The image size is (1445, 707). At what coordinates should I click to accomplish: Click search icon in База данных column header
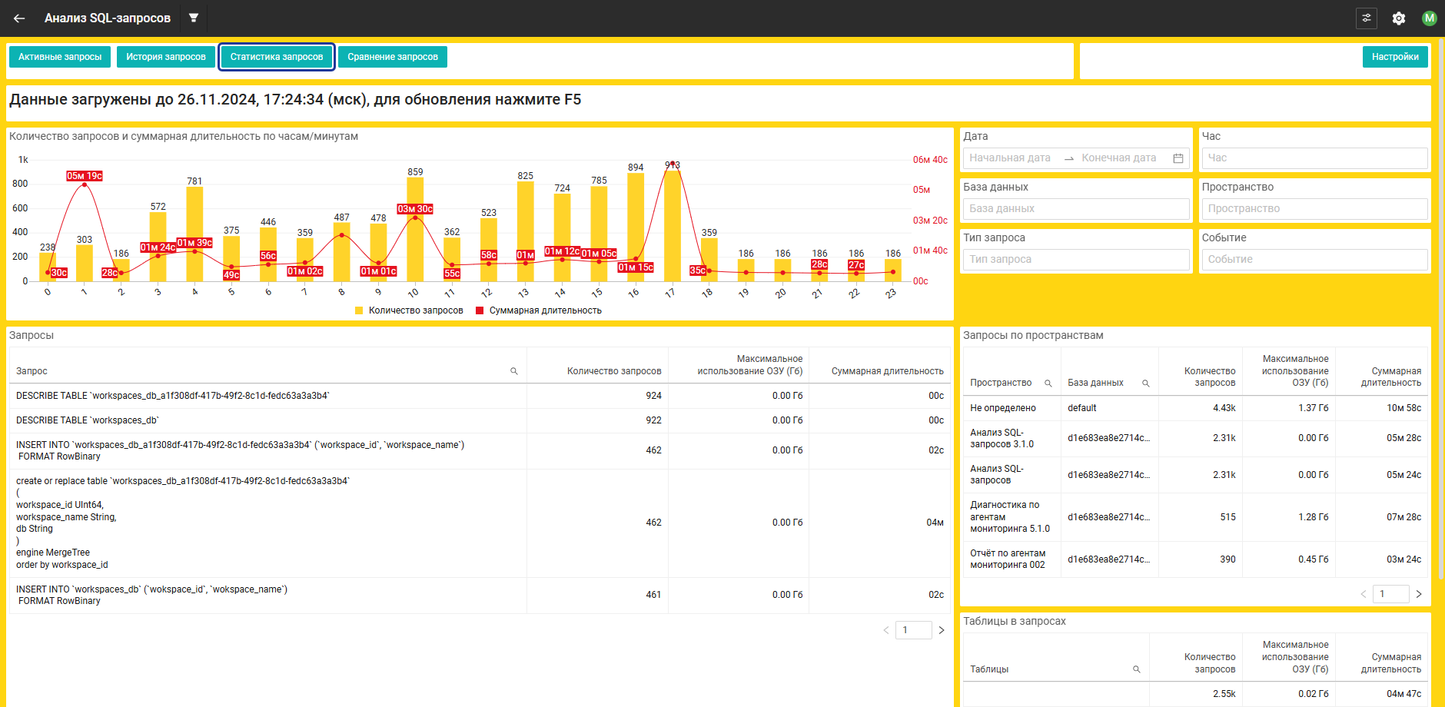(x=1145, y=383)
